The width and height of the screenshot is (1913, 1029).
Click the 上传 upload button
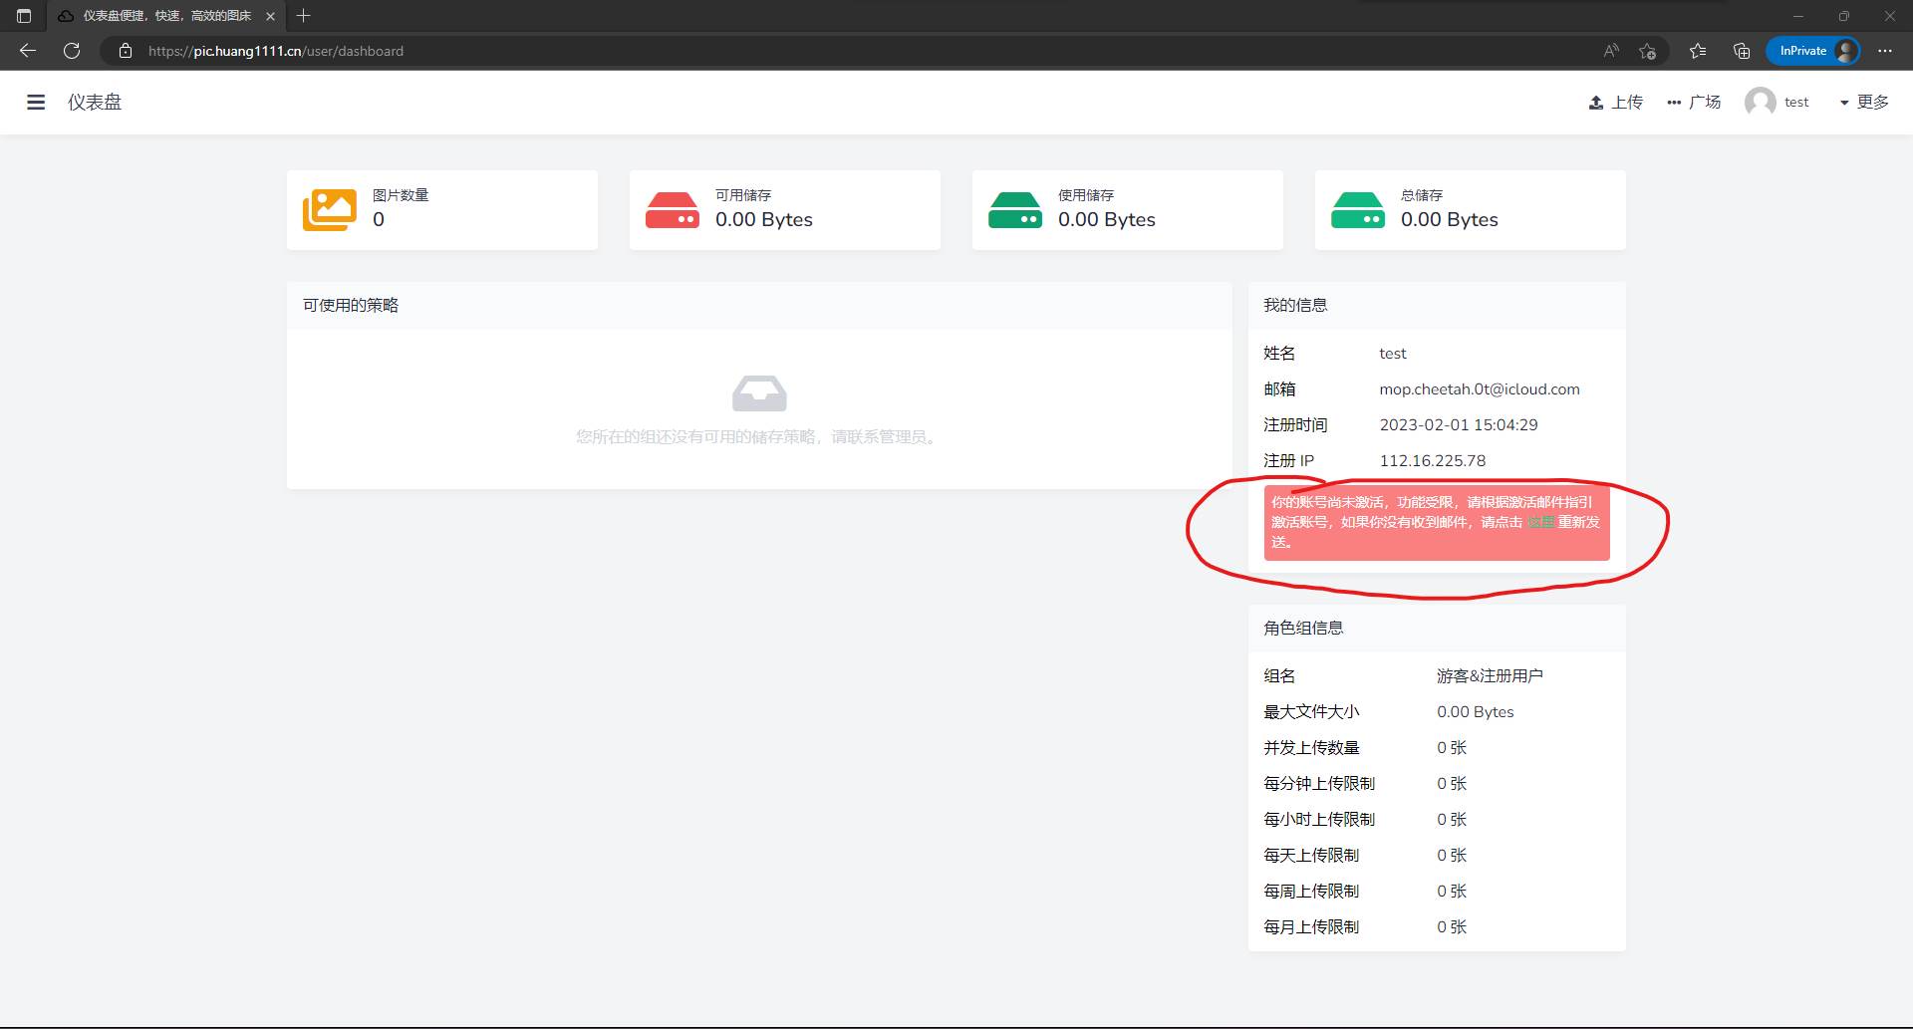(1615, 102)
